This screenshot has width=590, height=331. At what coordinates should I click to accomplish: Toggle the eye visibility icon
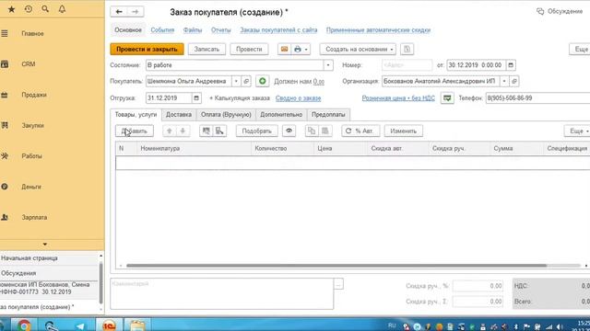[x=289, y=131]
